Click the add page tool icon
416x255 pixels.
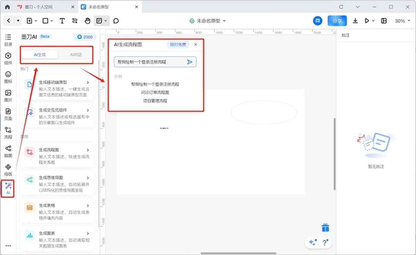point(29,21)
